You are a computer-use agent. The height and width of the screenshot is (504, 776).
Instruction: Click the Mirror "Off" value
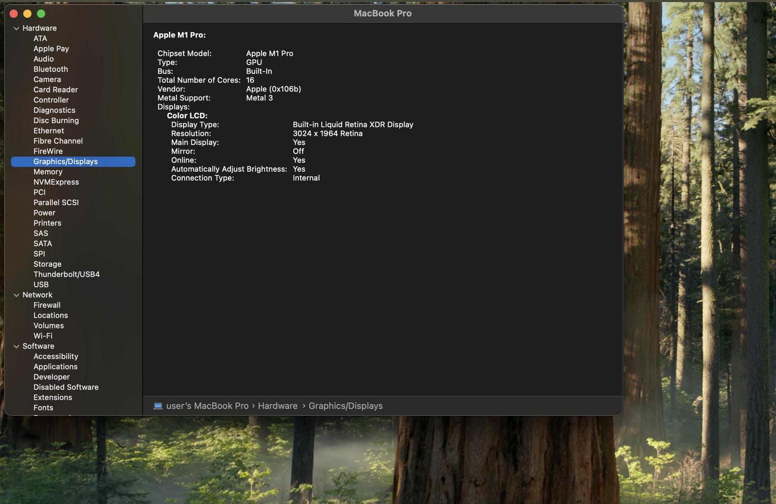point(298,152)
